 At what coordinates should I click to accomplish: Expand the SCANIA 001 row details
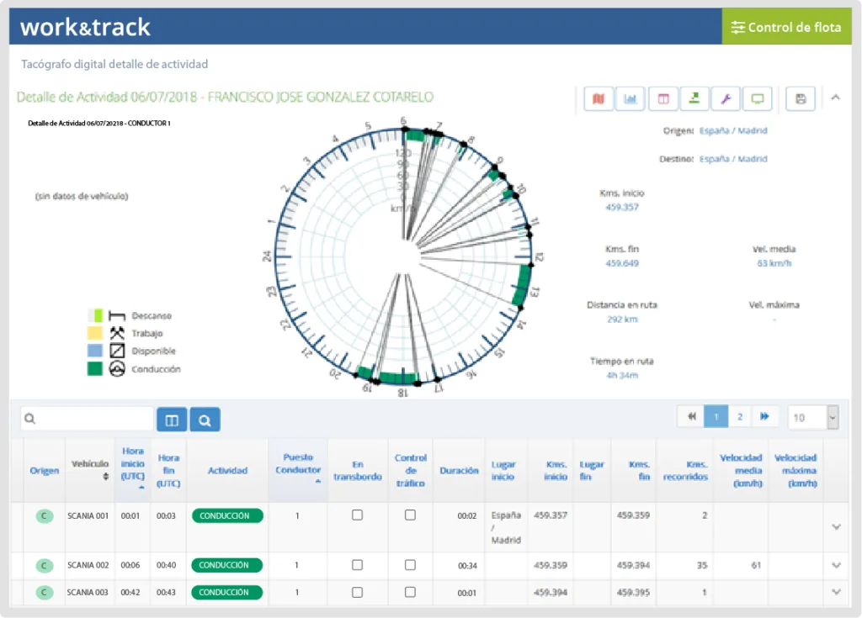pos(836,526)
